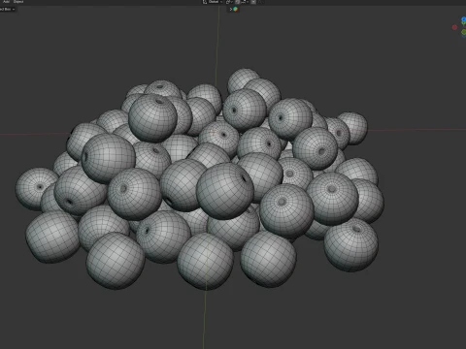The height and width of the screenshot is (349, 466).
Task: Click the blue Z axis gizmo handle
Action: pyautogui.click(x=464, y=19)
